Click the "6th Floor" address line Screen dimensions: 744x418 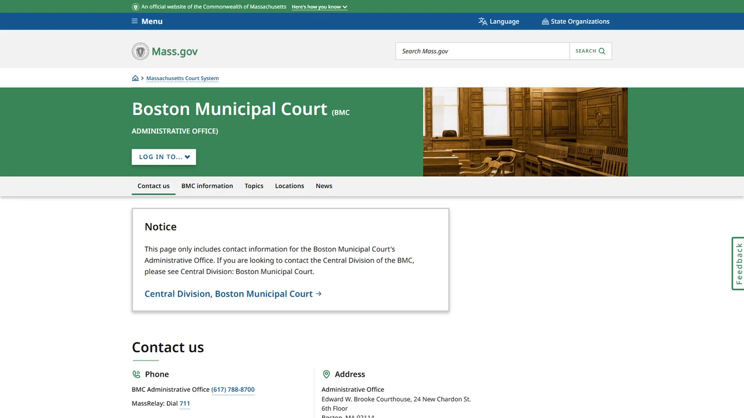[335, 409]
